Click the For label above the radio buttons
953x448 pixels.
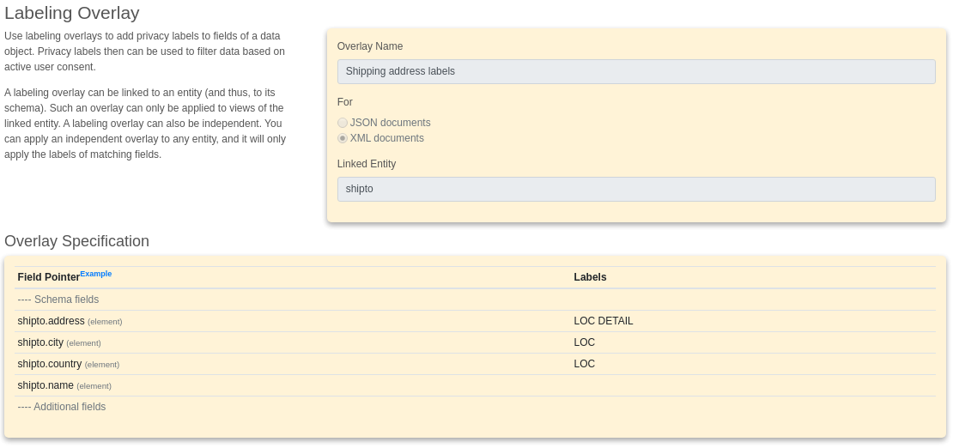344,102
